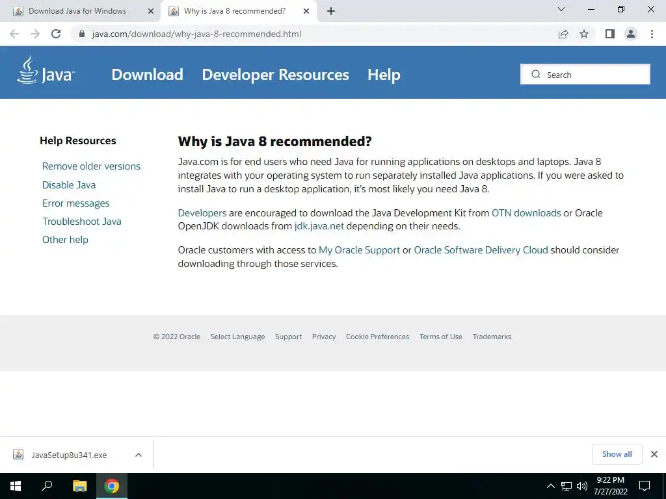Follow the Developers link
666x499 pixels.
click(202, 213)
